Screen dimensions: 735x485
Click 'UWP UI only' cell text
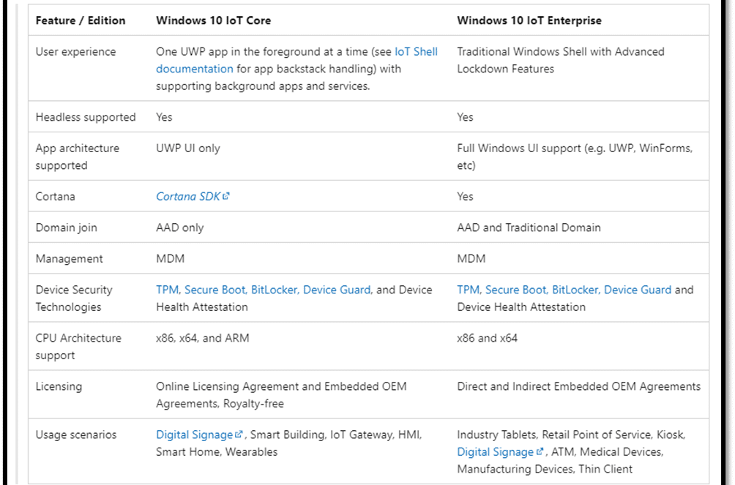pos(188,148)
